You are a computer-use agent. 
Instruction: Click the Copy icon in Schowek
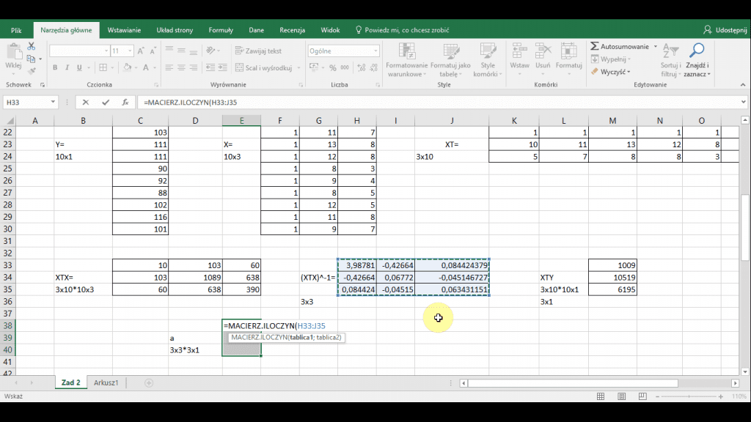[31, 59]
